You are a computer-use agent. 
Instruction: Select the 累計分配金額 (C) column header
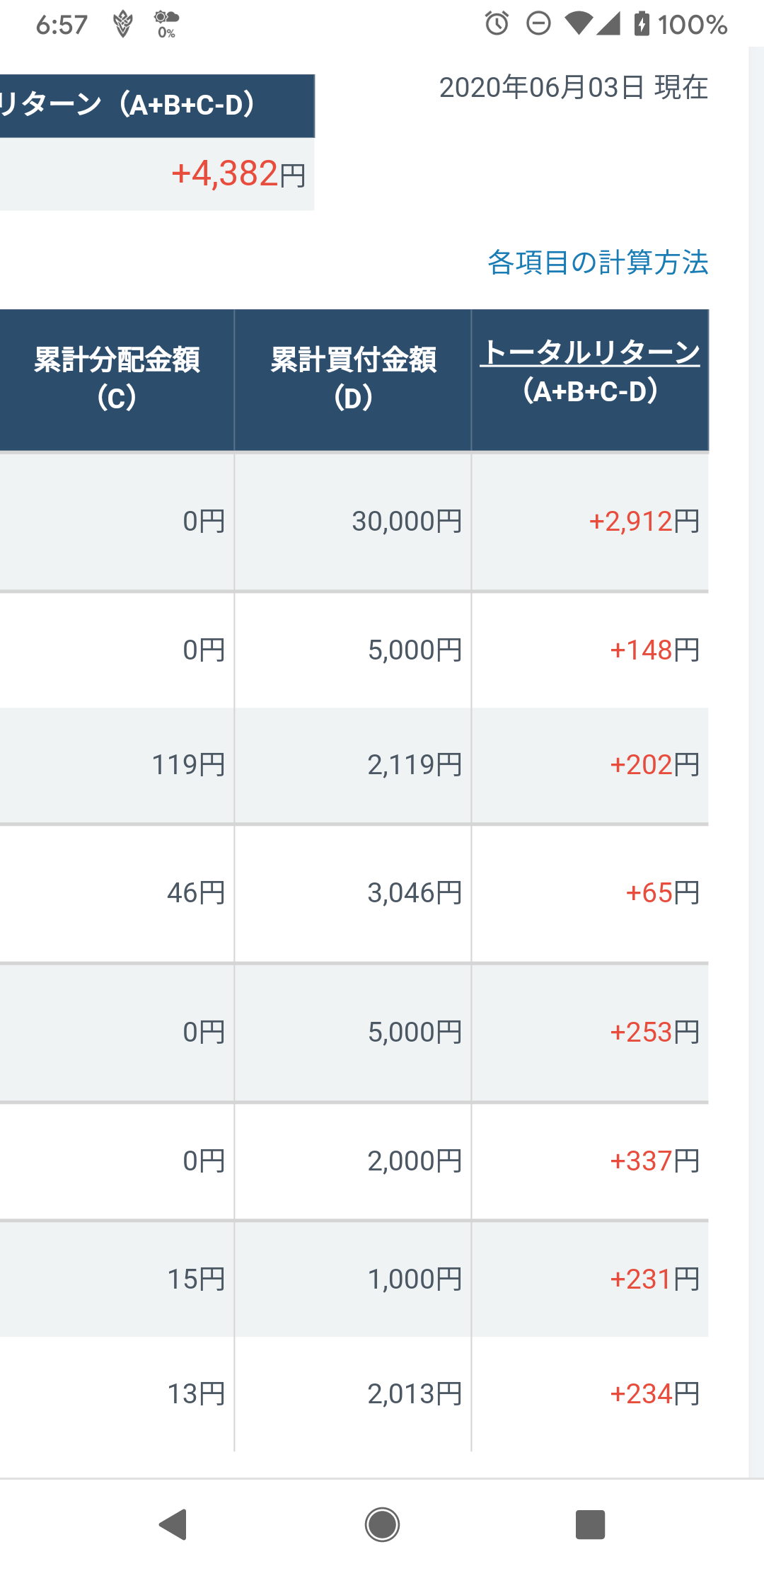(x=117, y=379)
